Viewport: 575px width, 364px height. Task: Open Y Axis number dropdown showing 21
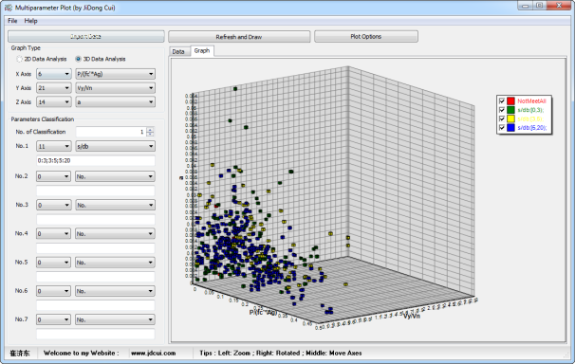pos(53,88)
